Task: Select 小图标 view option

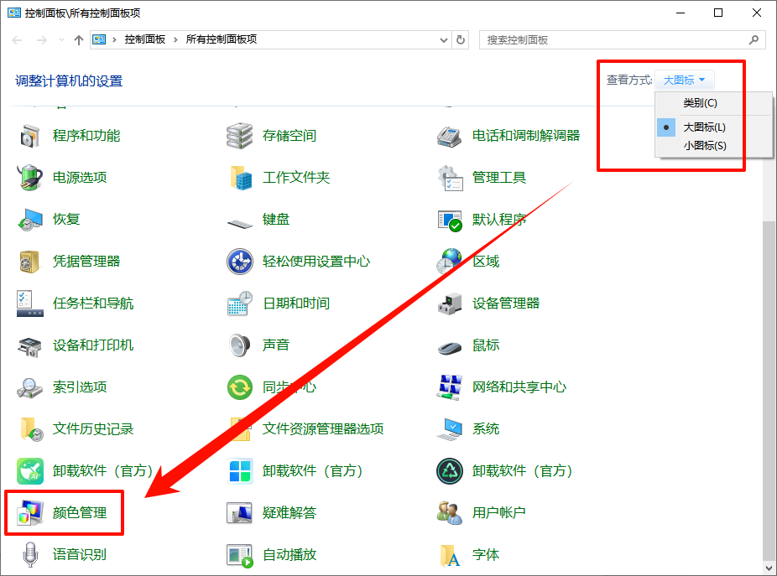Action: 704,145
